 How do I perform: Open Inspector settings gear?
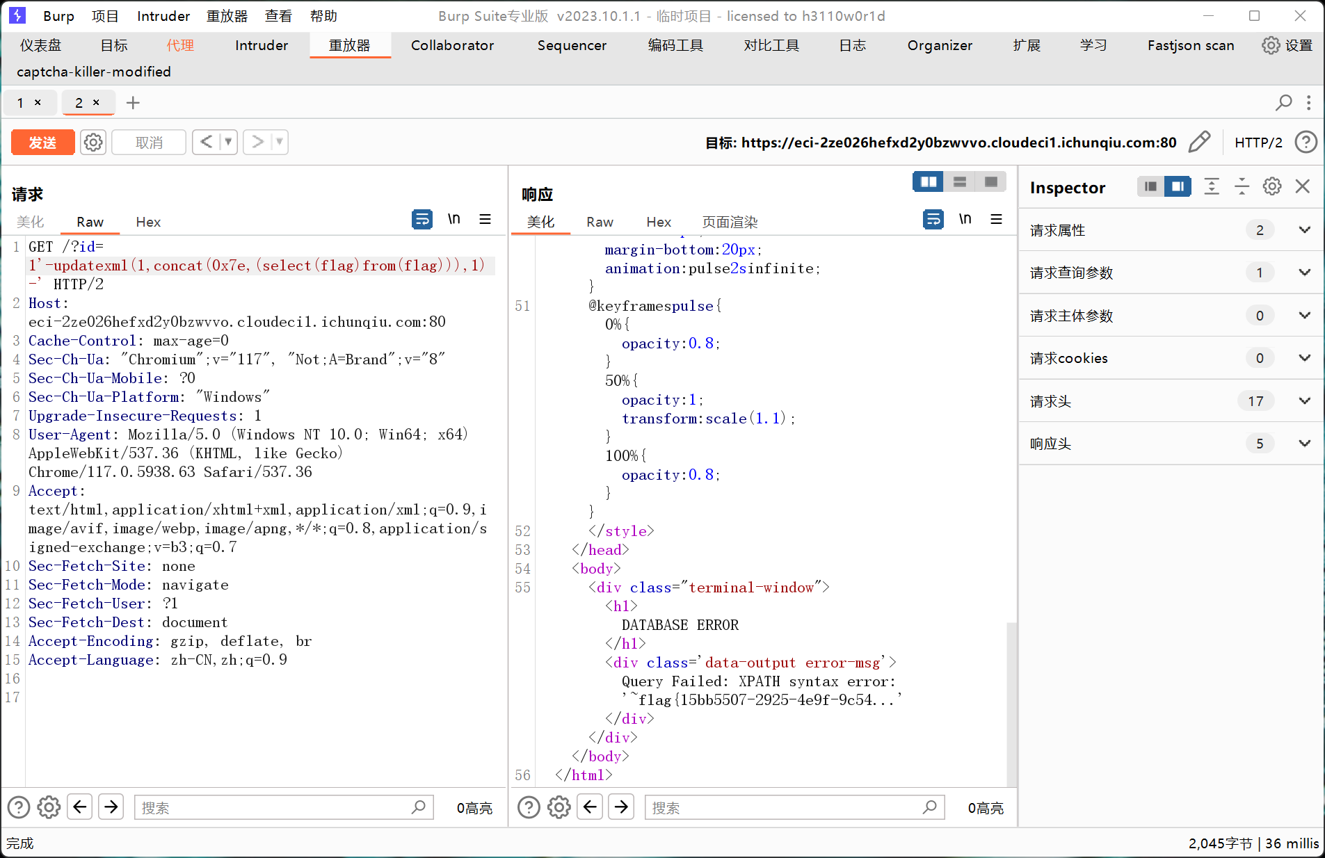point(1272,186)
